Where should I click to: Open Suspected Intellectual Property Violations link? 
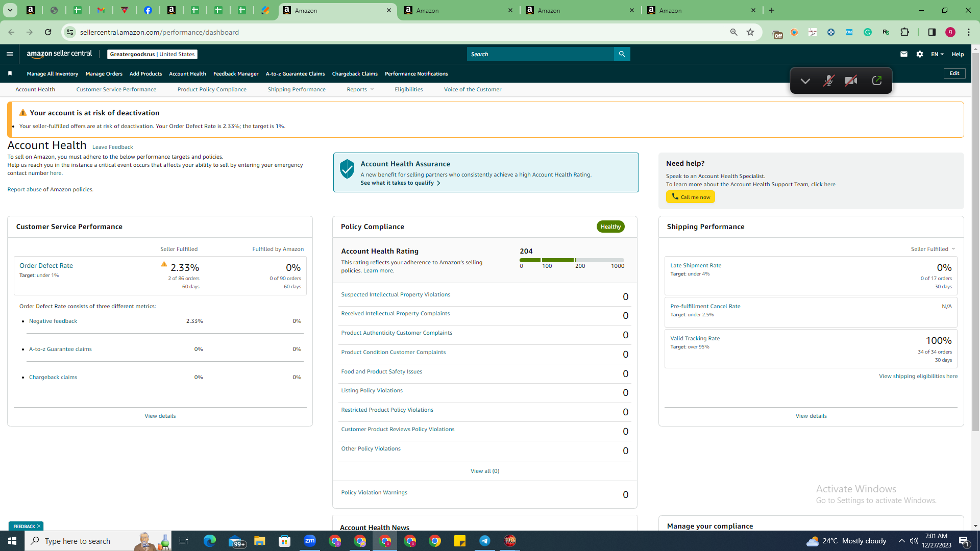tap(396, 294)
